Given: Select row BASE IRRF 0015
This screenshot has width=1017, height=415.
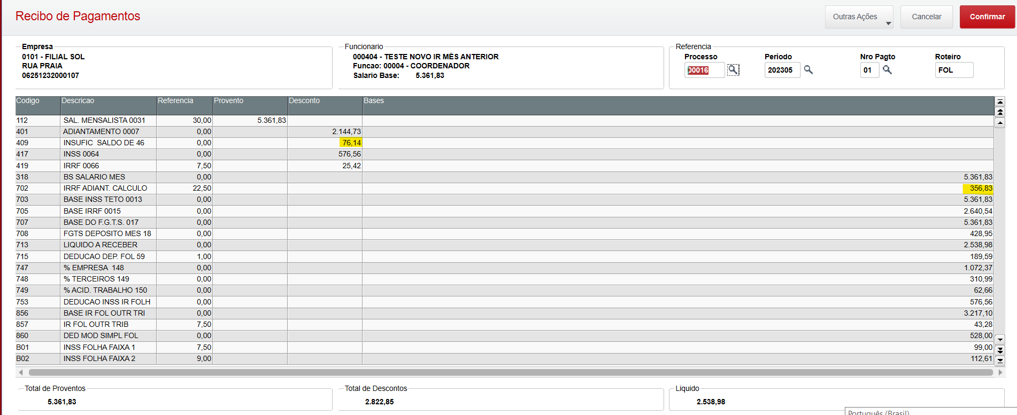Looking at the screenshot, I should pyautogui.click(x=504, y=211).
